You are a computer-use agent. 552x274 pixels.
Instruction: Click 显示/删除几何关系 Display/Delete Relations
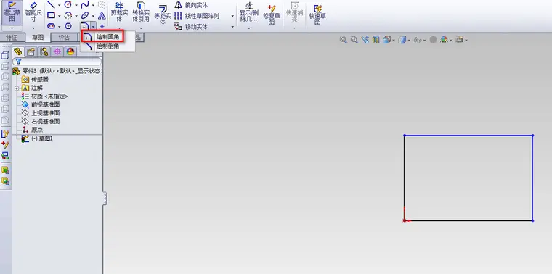249,12
